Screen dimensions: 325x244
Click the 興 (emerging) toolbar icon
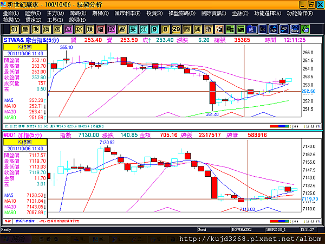click(x=198, y=29)
